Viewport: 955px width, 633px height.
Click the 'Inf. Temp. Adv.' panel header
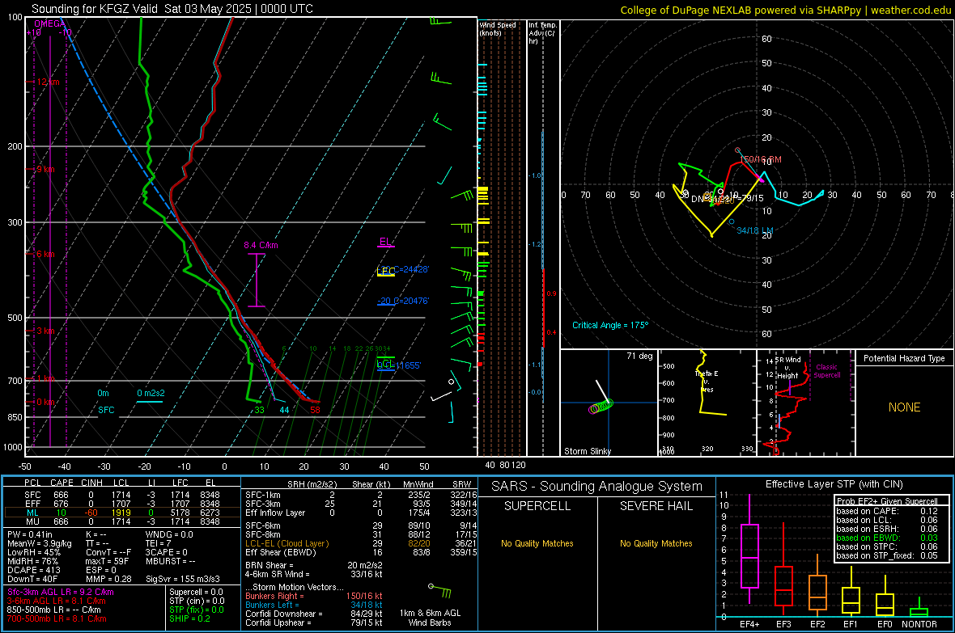pyautogui.click(x=542, y=33)
